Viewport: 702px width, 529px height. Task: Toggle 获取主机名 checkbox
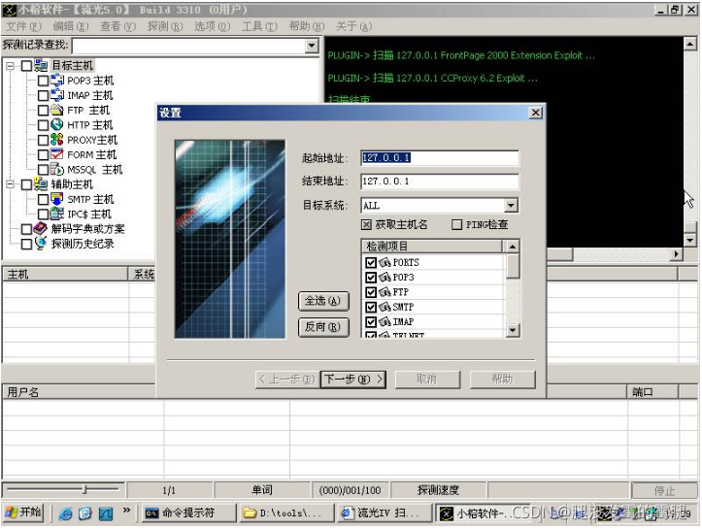[367, 224]
